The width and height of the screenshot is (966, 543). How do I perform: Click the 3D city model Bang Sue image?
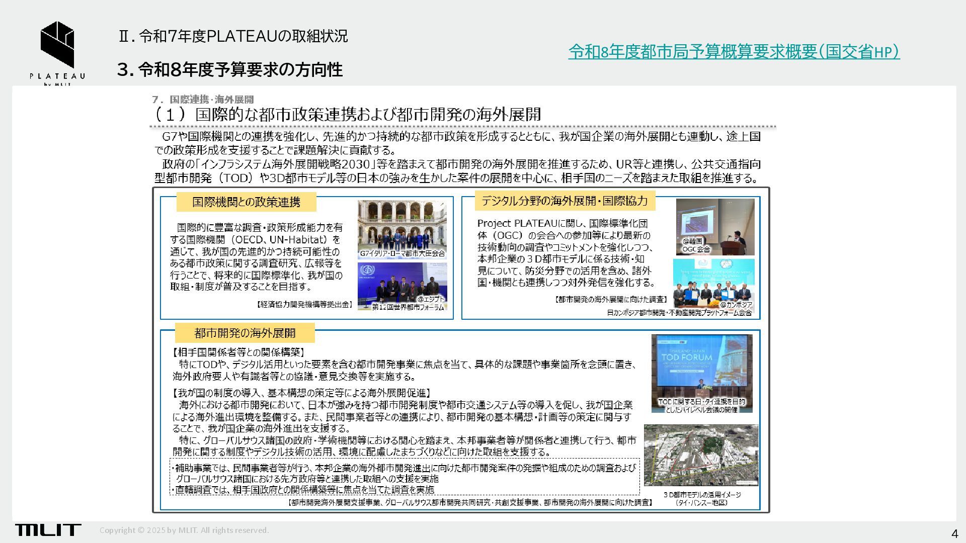[701, 455]
